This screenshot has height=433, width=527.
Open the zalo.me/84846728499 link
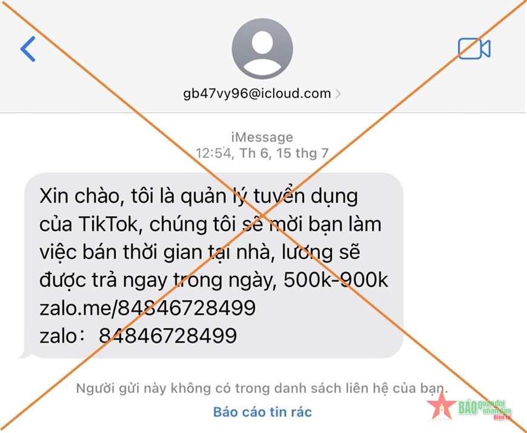pyautogui.click(x=147, y=308)
